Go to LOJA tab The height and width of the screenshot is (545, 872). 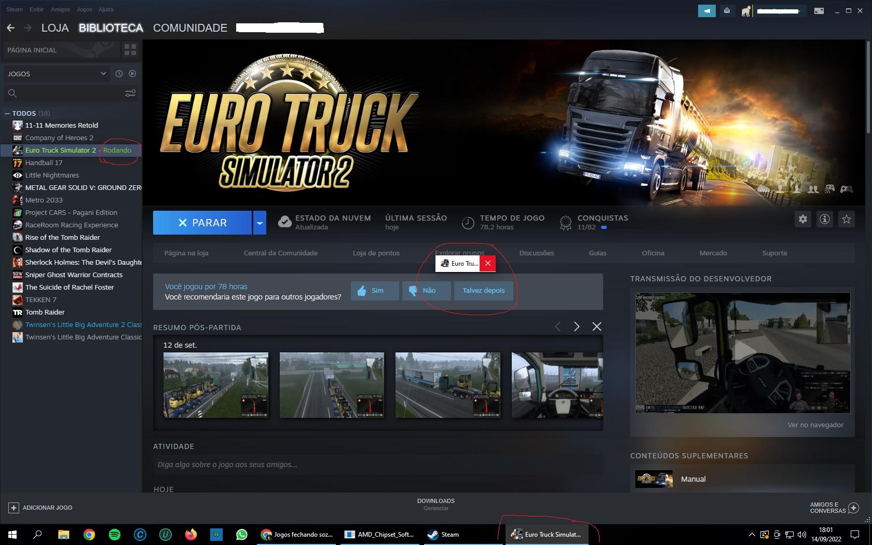pyautogui.click(x=55, y=28)
